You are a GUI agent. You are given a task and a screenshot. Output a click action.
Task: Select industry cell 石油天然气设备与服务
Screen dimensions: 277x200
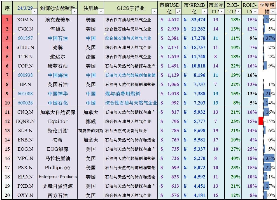pos(131,131)
